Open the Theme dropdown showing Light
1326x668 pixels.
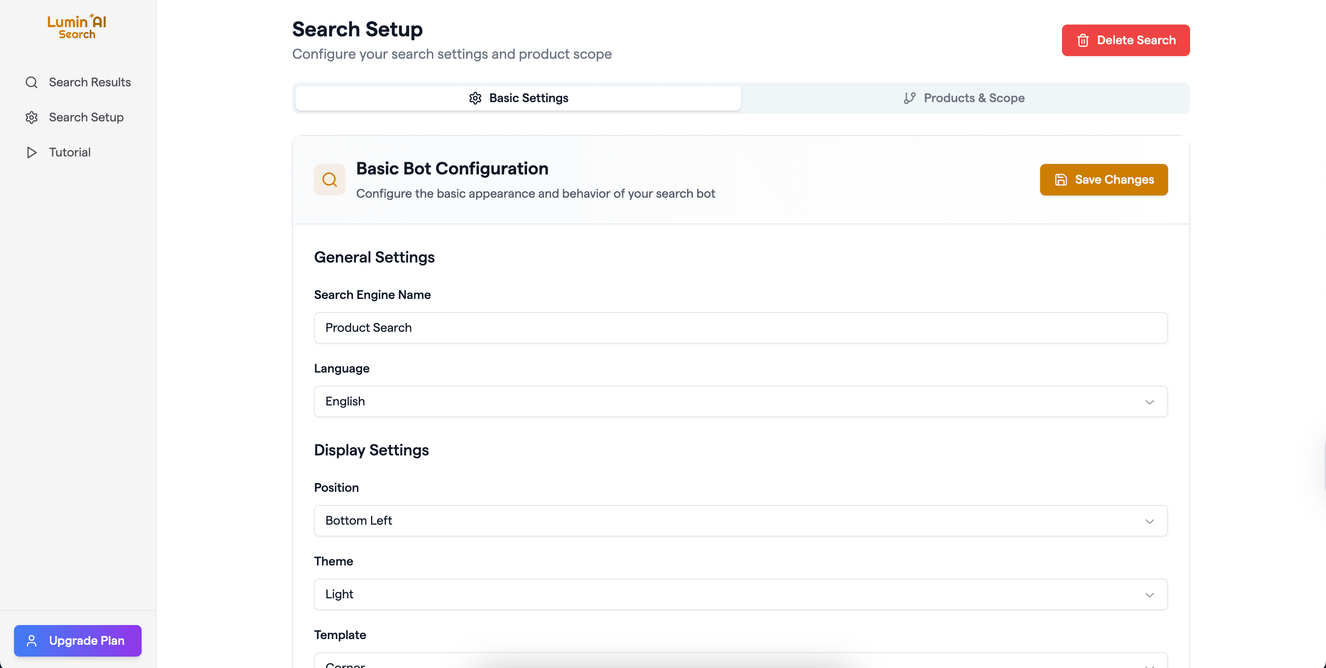[x=740, y=594]
